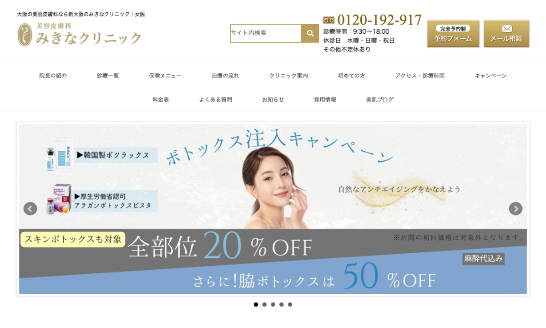Viewport: 546px width, 328px height.
Task: Open 院長の紹介 menu item
Action: (x=53, y=76)
